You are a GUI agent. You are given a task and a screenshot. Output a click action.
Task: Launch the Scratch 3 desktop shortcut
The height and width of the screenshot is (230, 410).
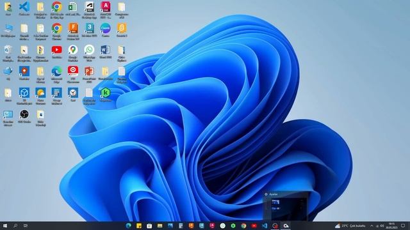pos(122,30)
